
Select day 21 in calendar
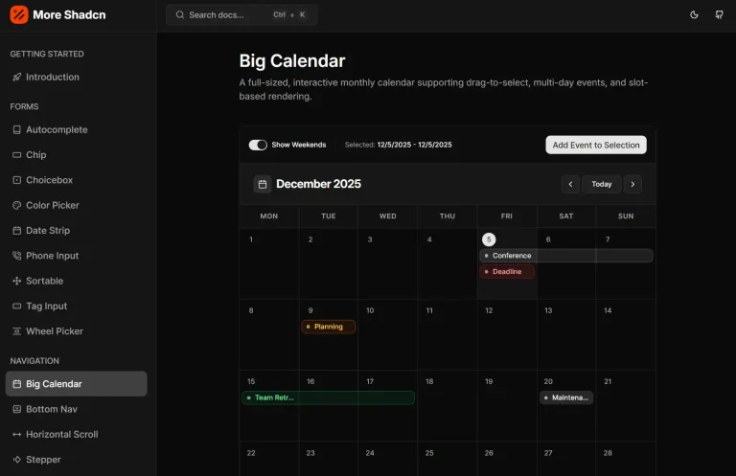[626, 406]
